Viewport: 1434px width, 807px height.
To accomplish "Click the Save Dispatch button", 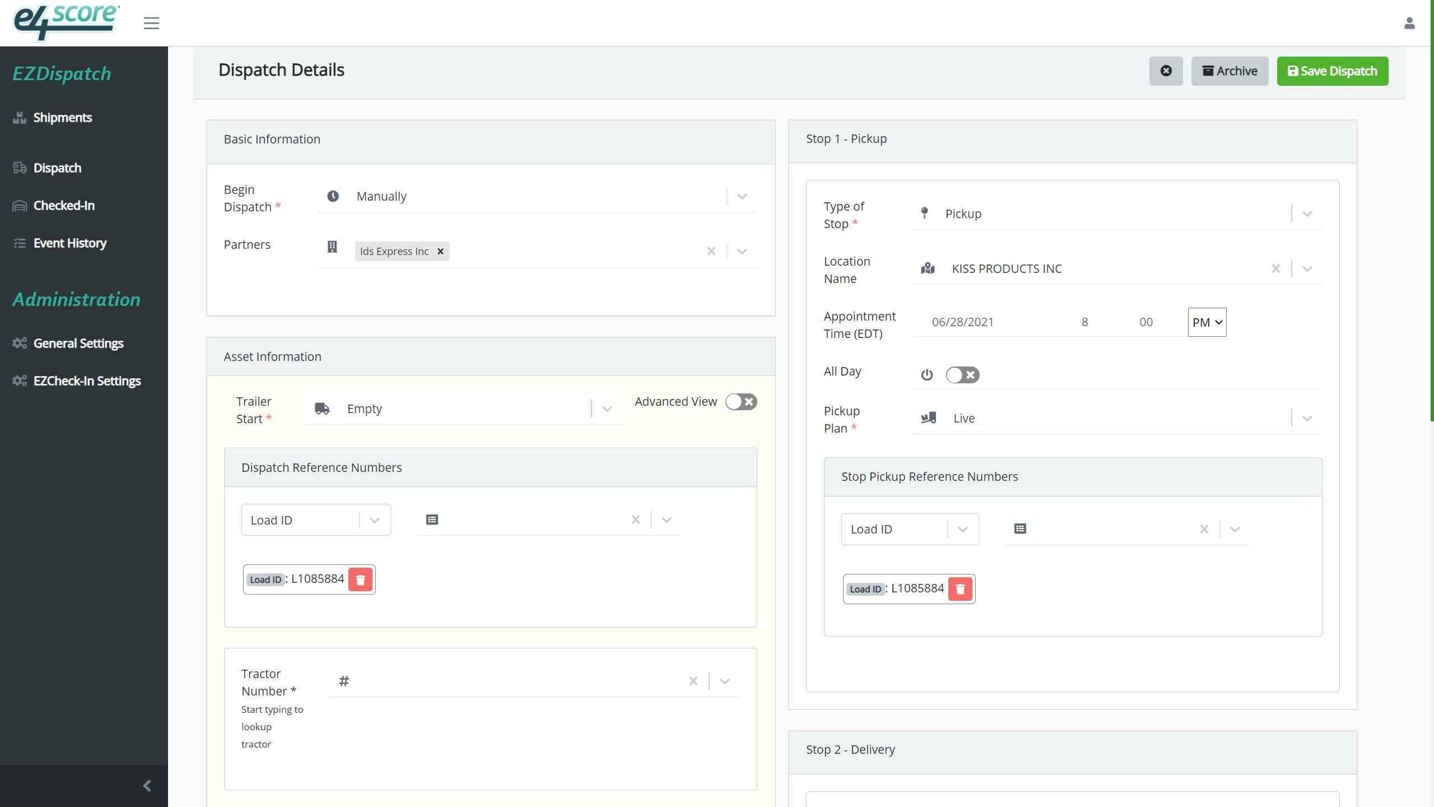I will click(x=1332, y=71).
